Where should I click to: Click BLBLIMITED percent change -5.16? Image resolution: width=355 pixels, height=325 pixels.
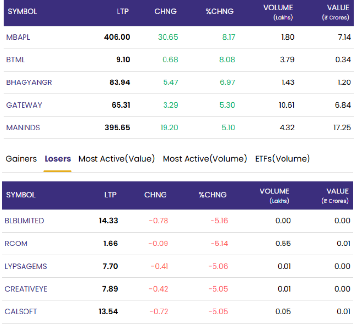pyautogui.click(x=219, y=221)
